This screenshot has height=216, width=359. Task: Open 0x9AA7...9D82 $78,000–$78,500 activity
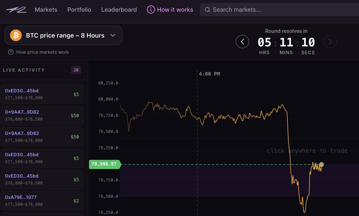click(42, 115)
